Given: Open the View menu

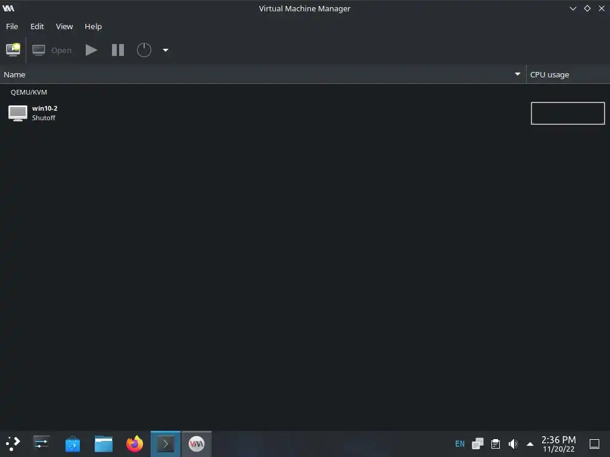Looking at the screenshot, I should coord(64,26).
